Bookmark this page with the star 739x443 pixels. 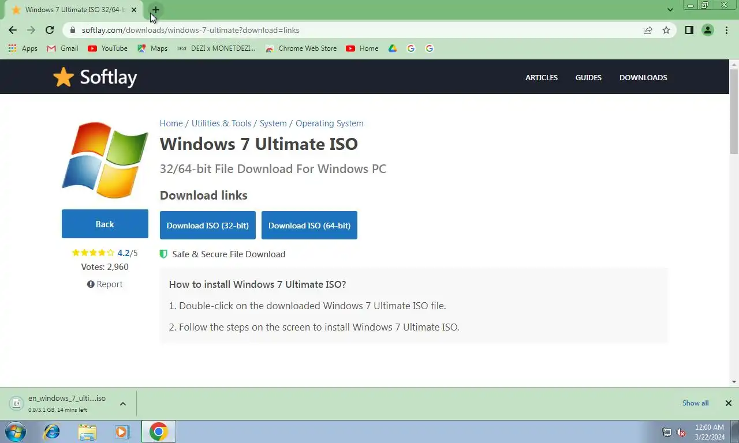point(666,30)
